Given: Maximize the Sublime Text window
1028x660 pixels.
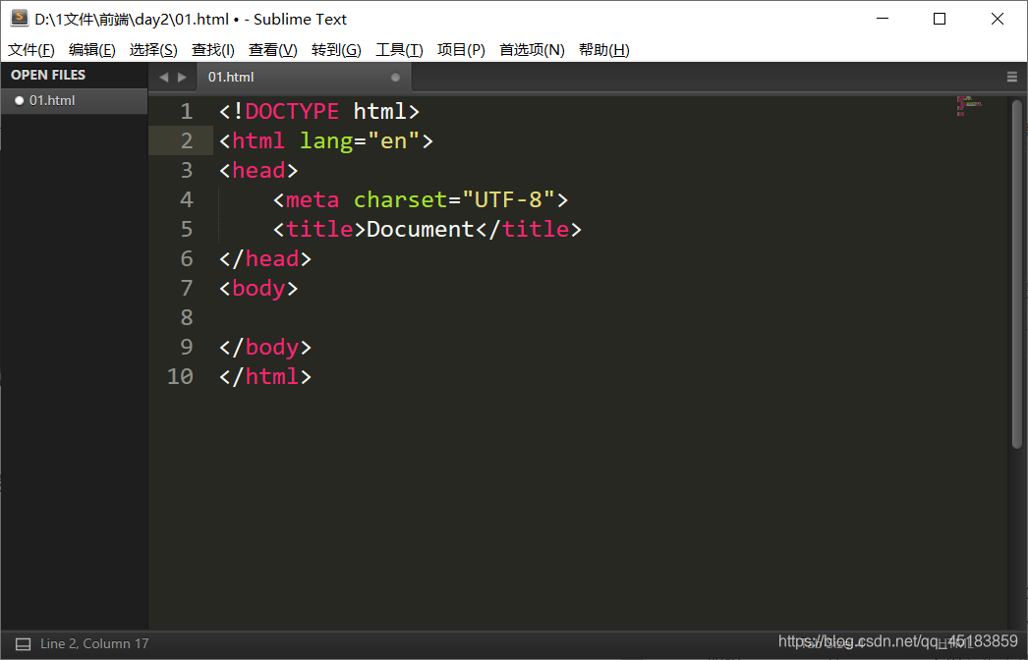Looking at the screenshot, I should (940, 19).
